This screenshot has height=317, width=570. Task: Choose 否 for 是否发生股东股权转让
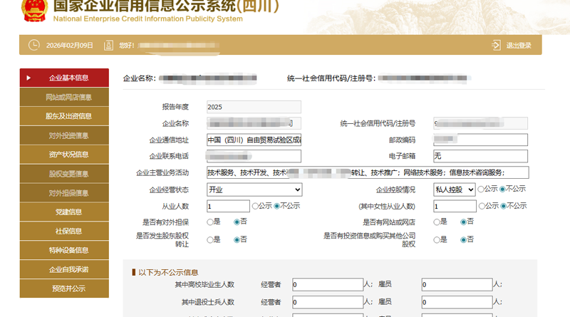237,240
